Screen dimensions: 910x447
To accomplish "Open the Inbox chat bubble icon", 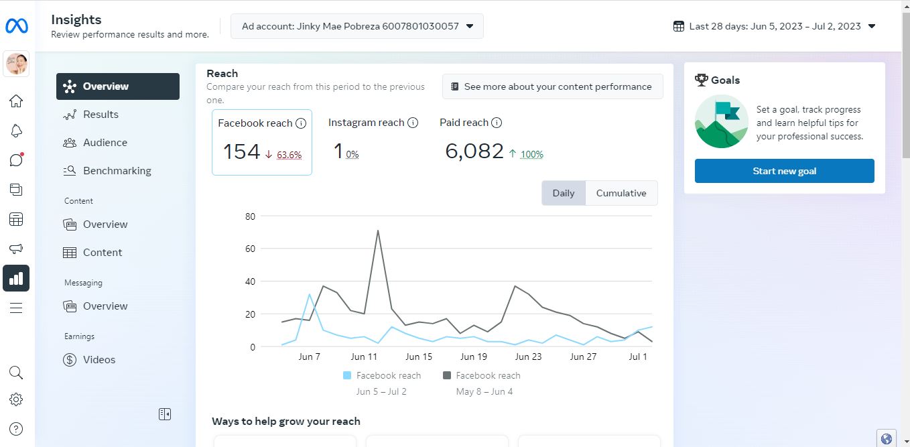I will (x=16, y=160).
